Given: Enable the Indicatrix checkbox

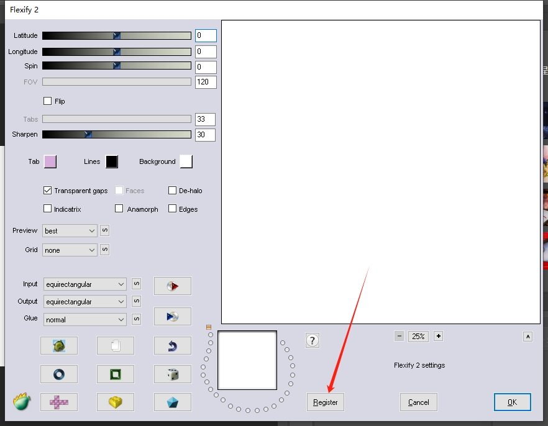Looking at the screenshot, I should pyautogui.click(x=47, y=209).
